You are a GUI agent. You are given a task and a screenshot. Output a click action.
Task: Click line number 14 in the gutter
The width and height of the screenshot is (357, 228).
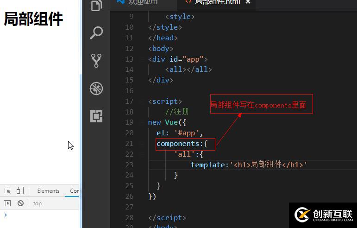[x=129, y=69]
